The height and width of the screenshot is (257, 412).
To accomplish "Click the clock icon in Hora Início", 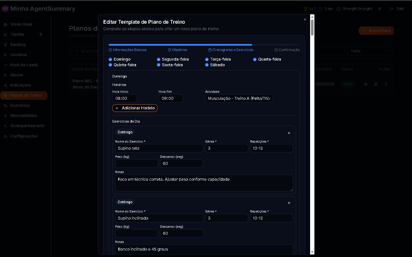I will pos(132,98).
